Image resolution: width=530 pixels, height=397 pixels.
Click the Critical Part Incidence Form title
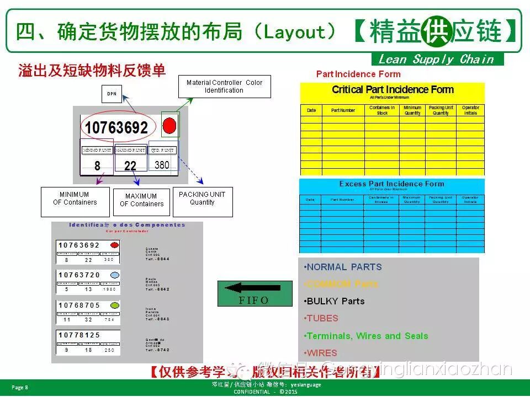click(393, 89)
